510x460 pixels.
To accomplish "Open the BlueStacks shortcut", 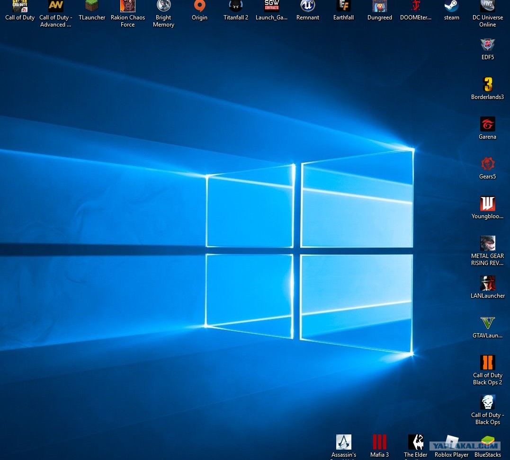I will 488,446.
